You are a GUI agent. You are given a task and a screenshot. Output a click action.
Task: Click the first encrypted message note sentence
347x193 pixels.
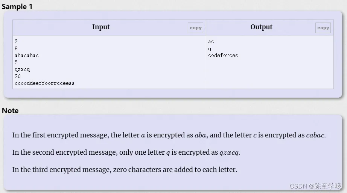[169, 135]
